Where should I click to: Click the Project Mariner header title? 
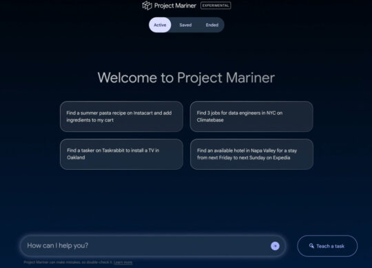coord(175,5)
